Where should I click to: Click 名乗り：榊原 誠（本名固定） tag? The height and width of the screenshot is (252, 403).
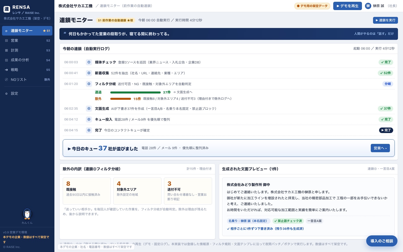point(248,221)
